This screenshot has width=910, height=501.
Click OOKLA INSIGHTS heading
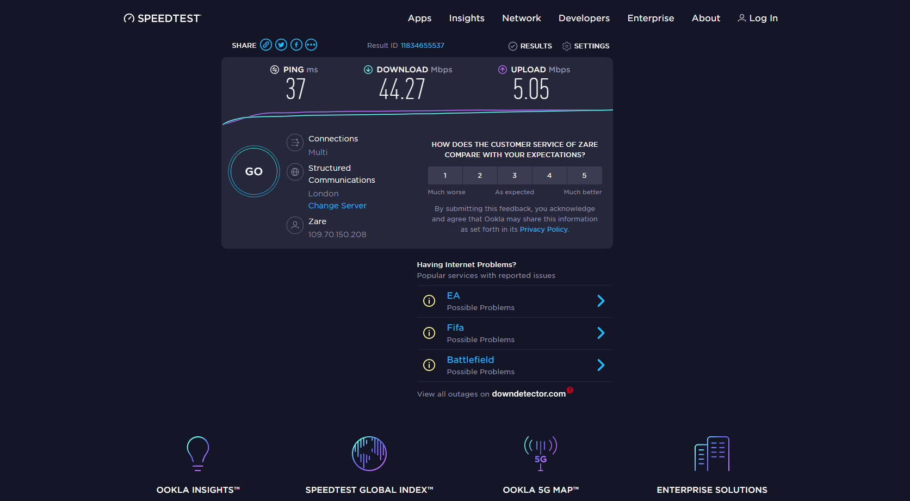(198, 490)
